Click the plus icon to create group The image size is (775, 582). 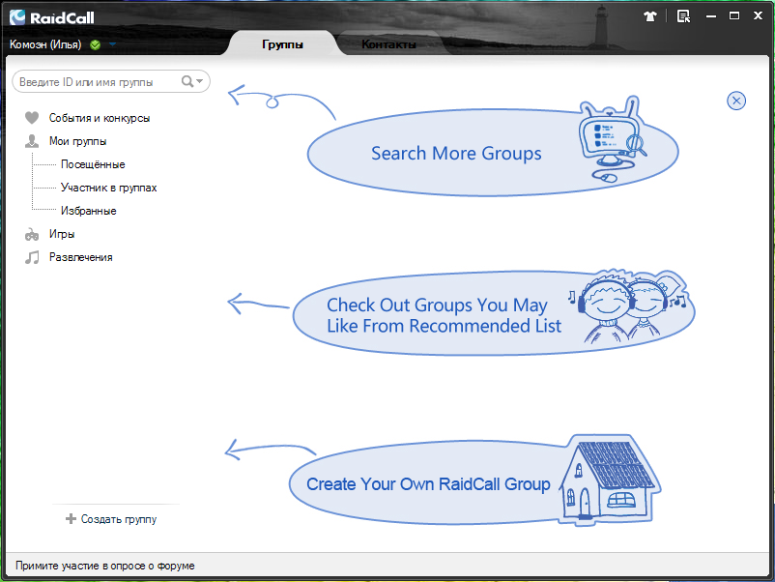click(71, 519)
